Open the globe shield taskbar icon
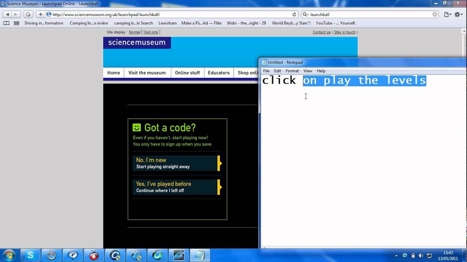The image size is (467, 262). point(136,255)
